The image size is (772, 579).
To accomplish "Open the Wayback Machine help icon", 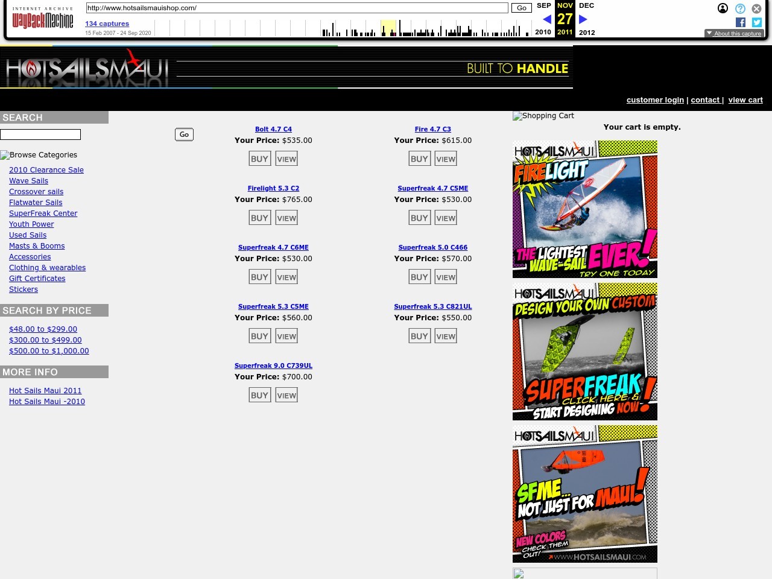I will [x=740, y=8].
